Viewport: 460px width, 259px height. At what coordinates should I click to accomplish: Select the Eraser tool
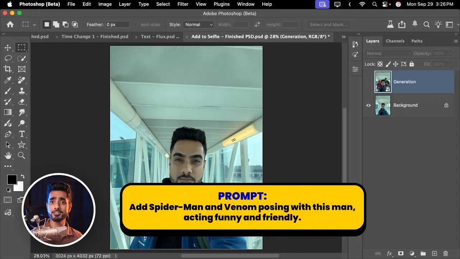click(22, 101)
